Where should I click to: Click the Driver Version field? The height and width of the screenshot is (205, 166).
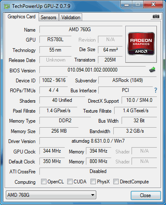coord(98,141)
